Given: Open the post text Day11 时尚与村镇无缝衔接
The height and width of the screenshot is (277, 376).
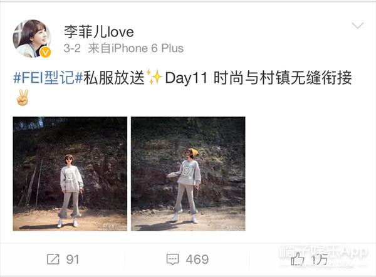Looking at the screenshot, I should (258, 78).
